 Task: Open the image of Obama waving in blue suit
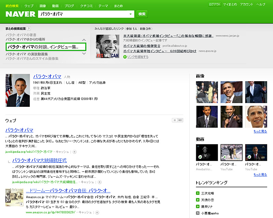[256, 92]
